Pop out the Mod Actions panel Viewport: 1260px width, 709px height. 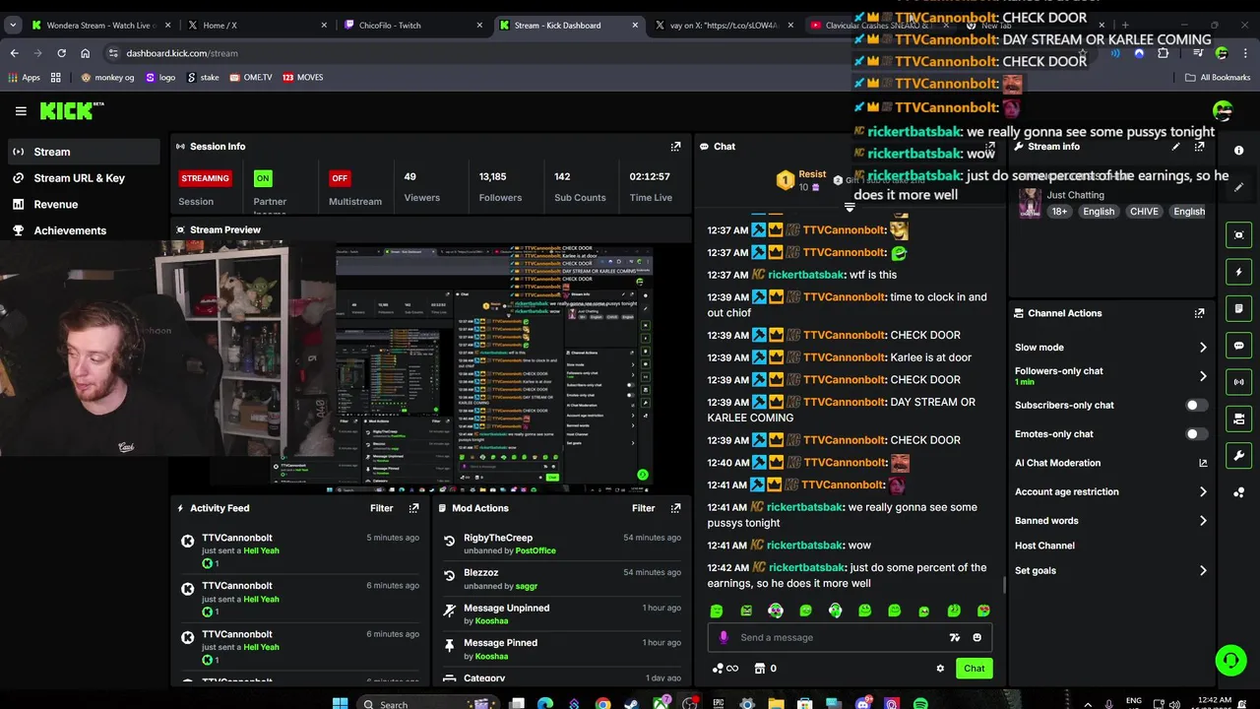pos(675,508)
